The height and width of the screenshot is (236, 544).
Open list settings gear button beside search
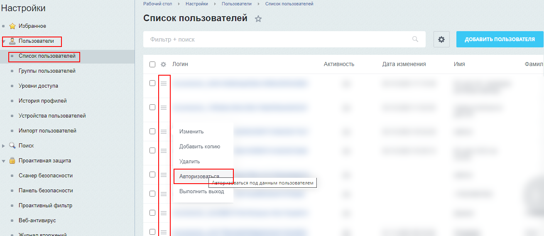441,39
